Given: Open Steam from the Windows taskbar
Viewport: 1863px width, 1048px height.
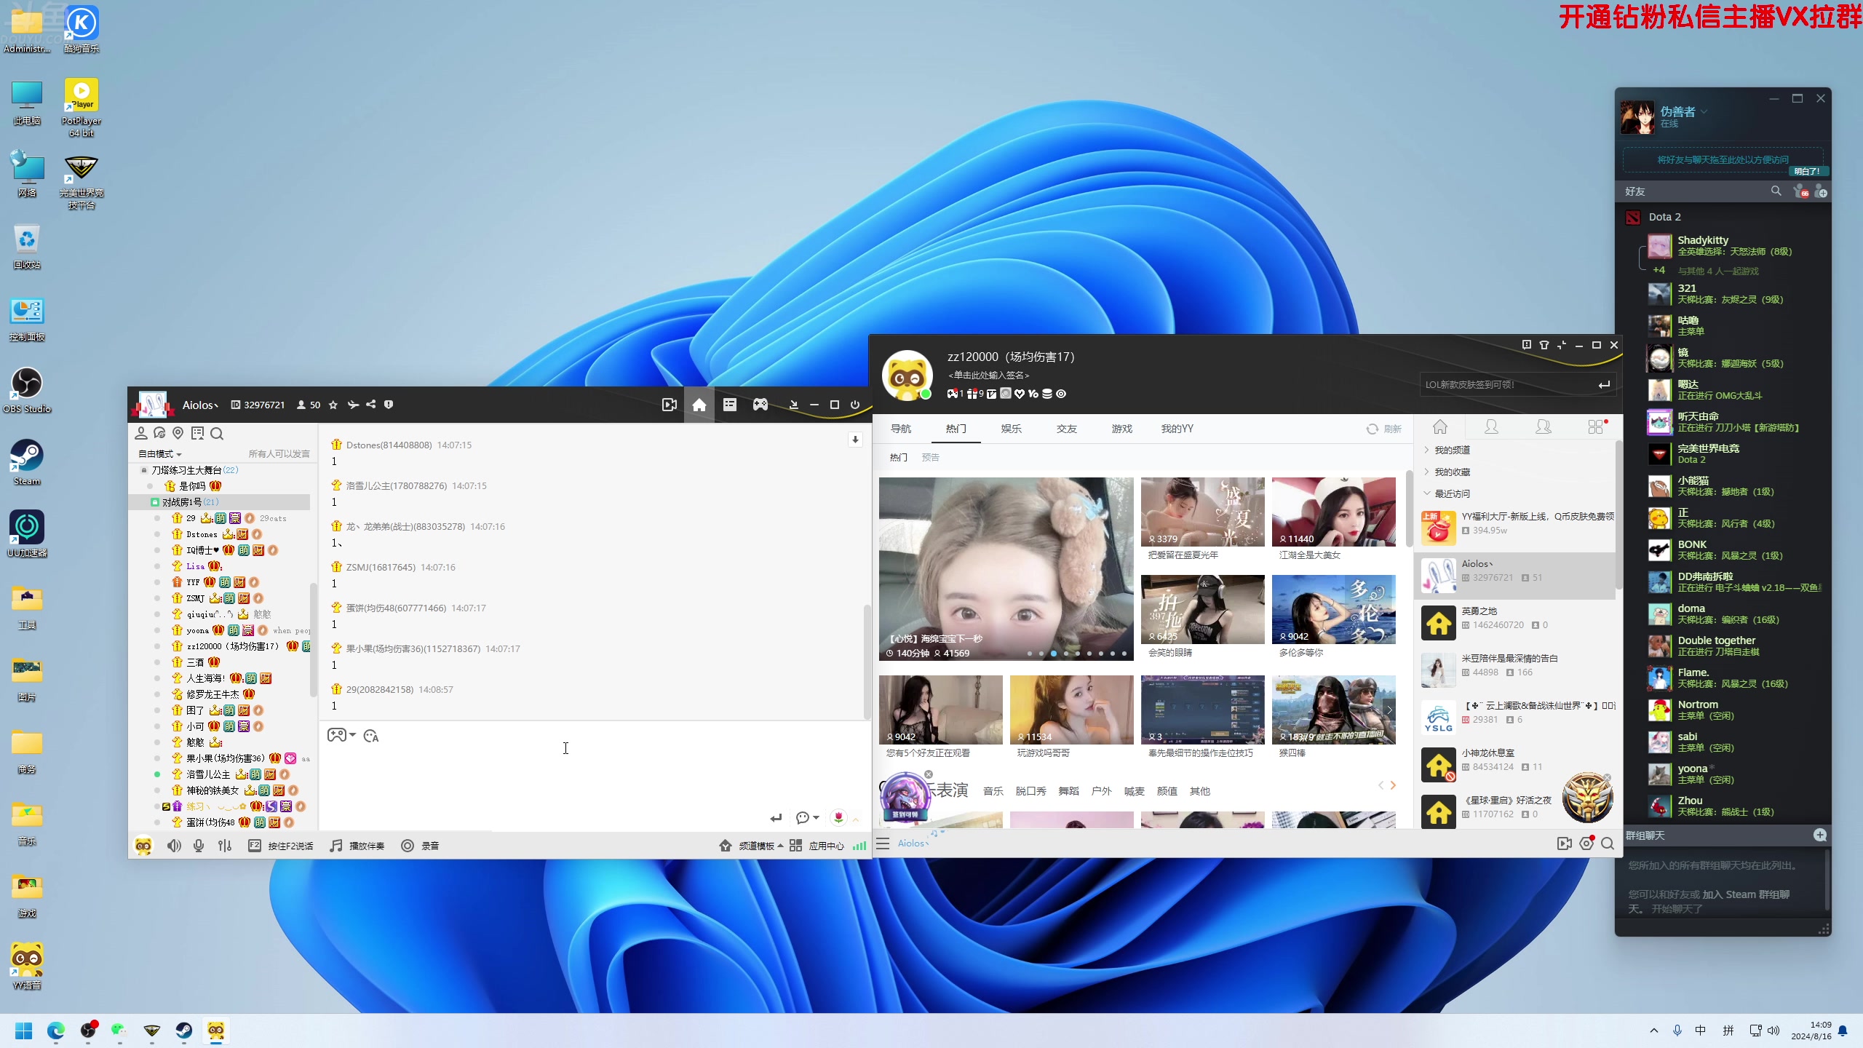Looking at the screenshot, I should [183, 1031].
